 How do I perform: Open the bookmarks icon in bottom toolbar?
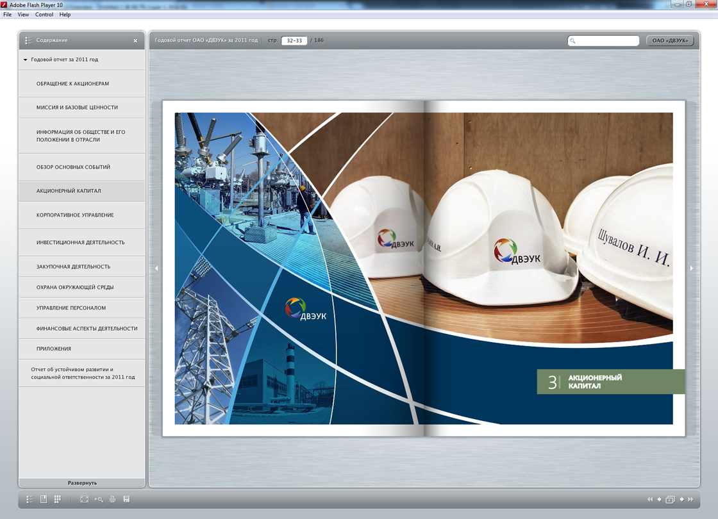click(44, 499)
